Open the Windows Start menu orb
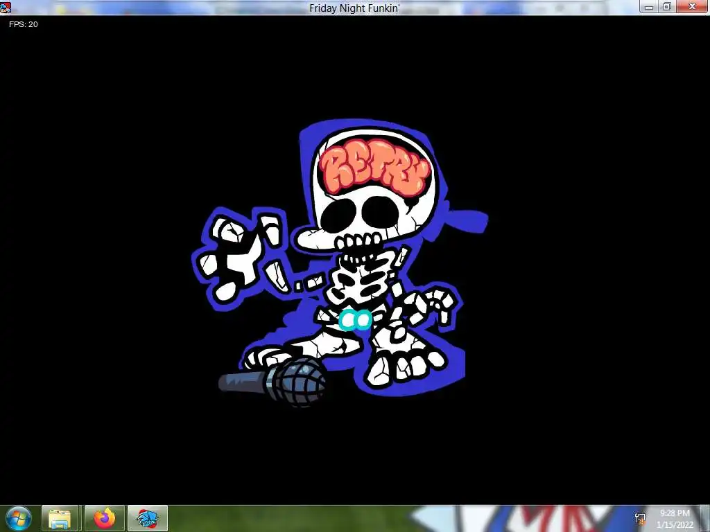 point(18,518)
